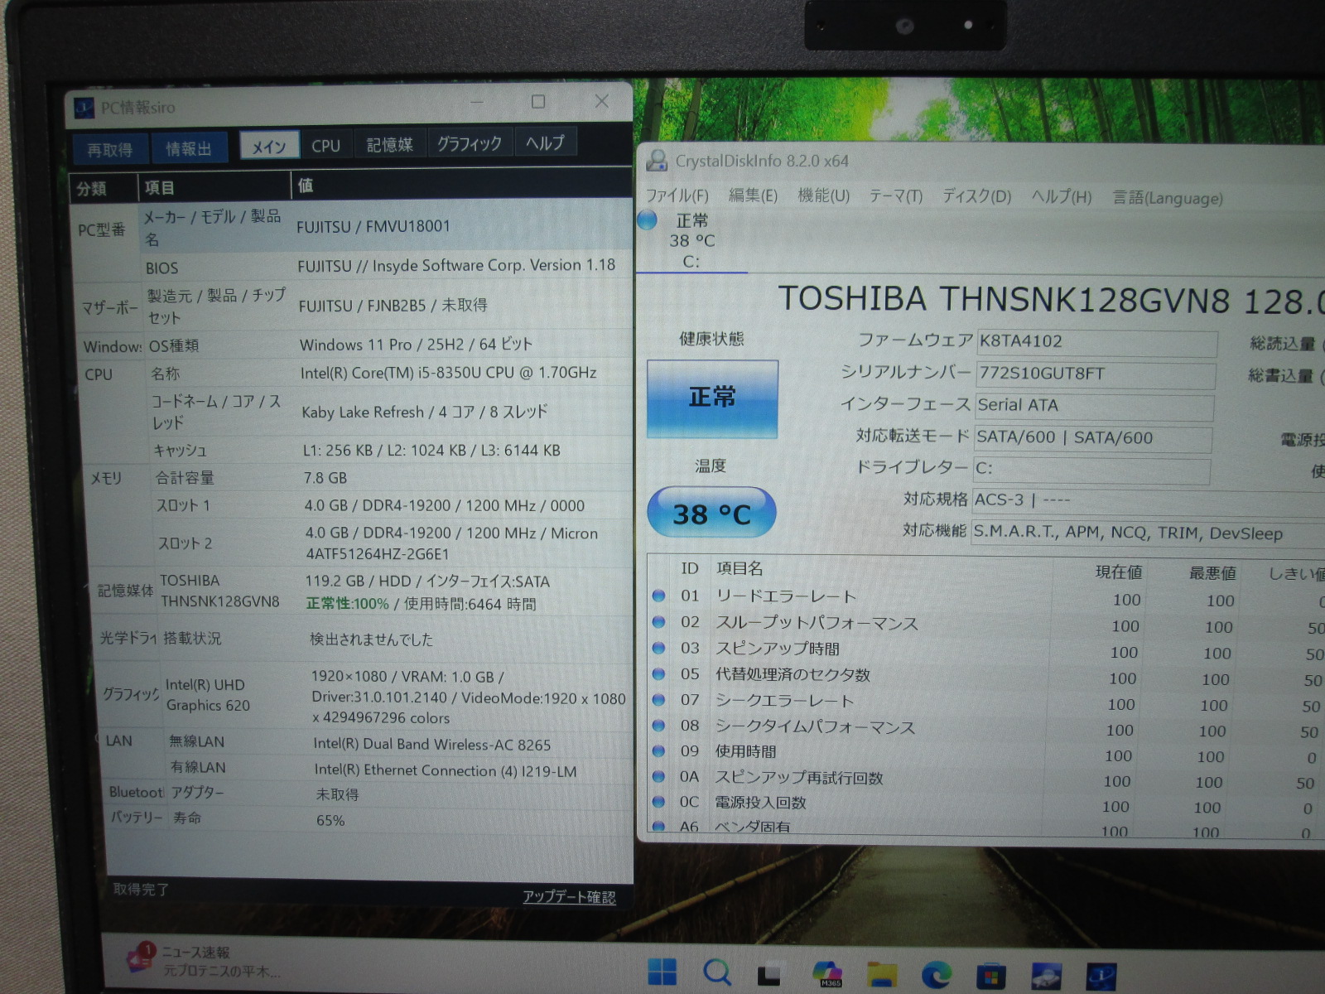Open Task View on the taskbar

coord(771,974)
